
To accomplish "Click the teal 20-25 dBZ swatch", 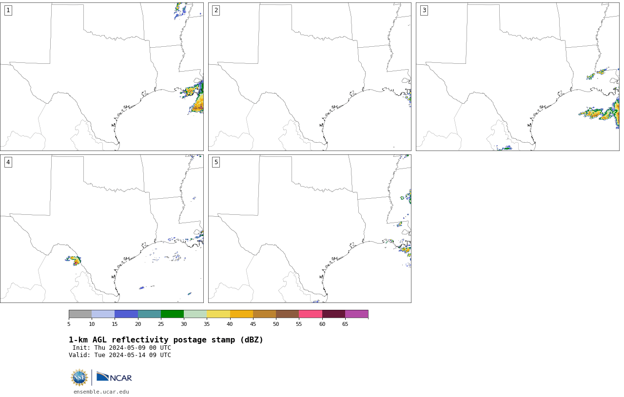I will [x=149, y=314].
